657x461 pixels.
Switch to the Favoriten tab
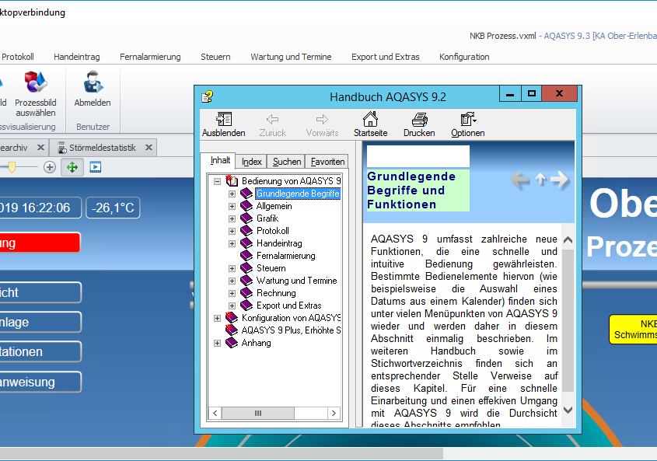327,162
